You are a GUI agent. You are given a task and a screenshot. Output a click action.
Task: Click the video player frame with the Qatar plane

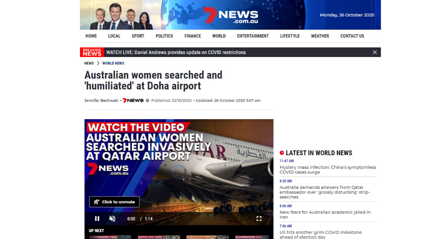179,172
